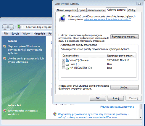Switch to the Zaawansowane tab

pyautogui.click(x=96, y=10)
